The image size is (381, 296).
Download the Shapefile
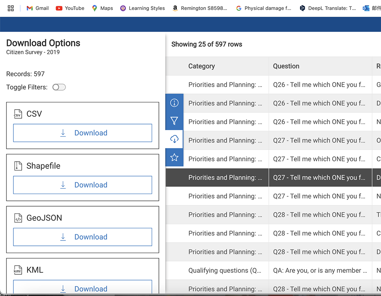tap(83, 185)
